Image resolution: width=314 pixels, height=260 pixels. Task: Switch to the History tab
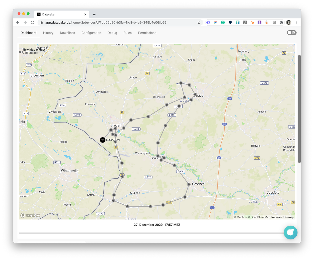[48, 33]
